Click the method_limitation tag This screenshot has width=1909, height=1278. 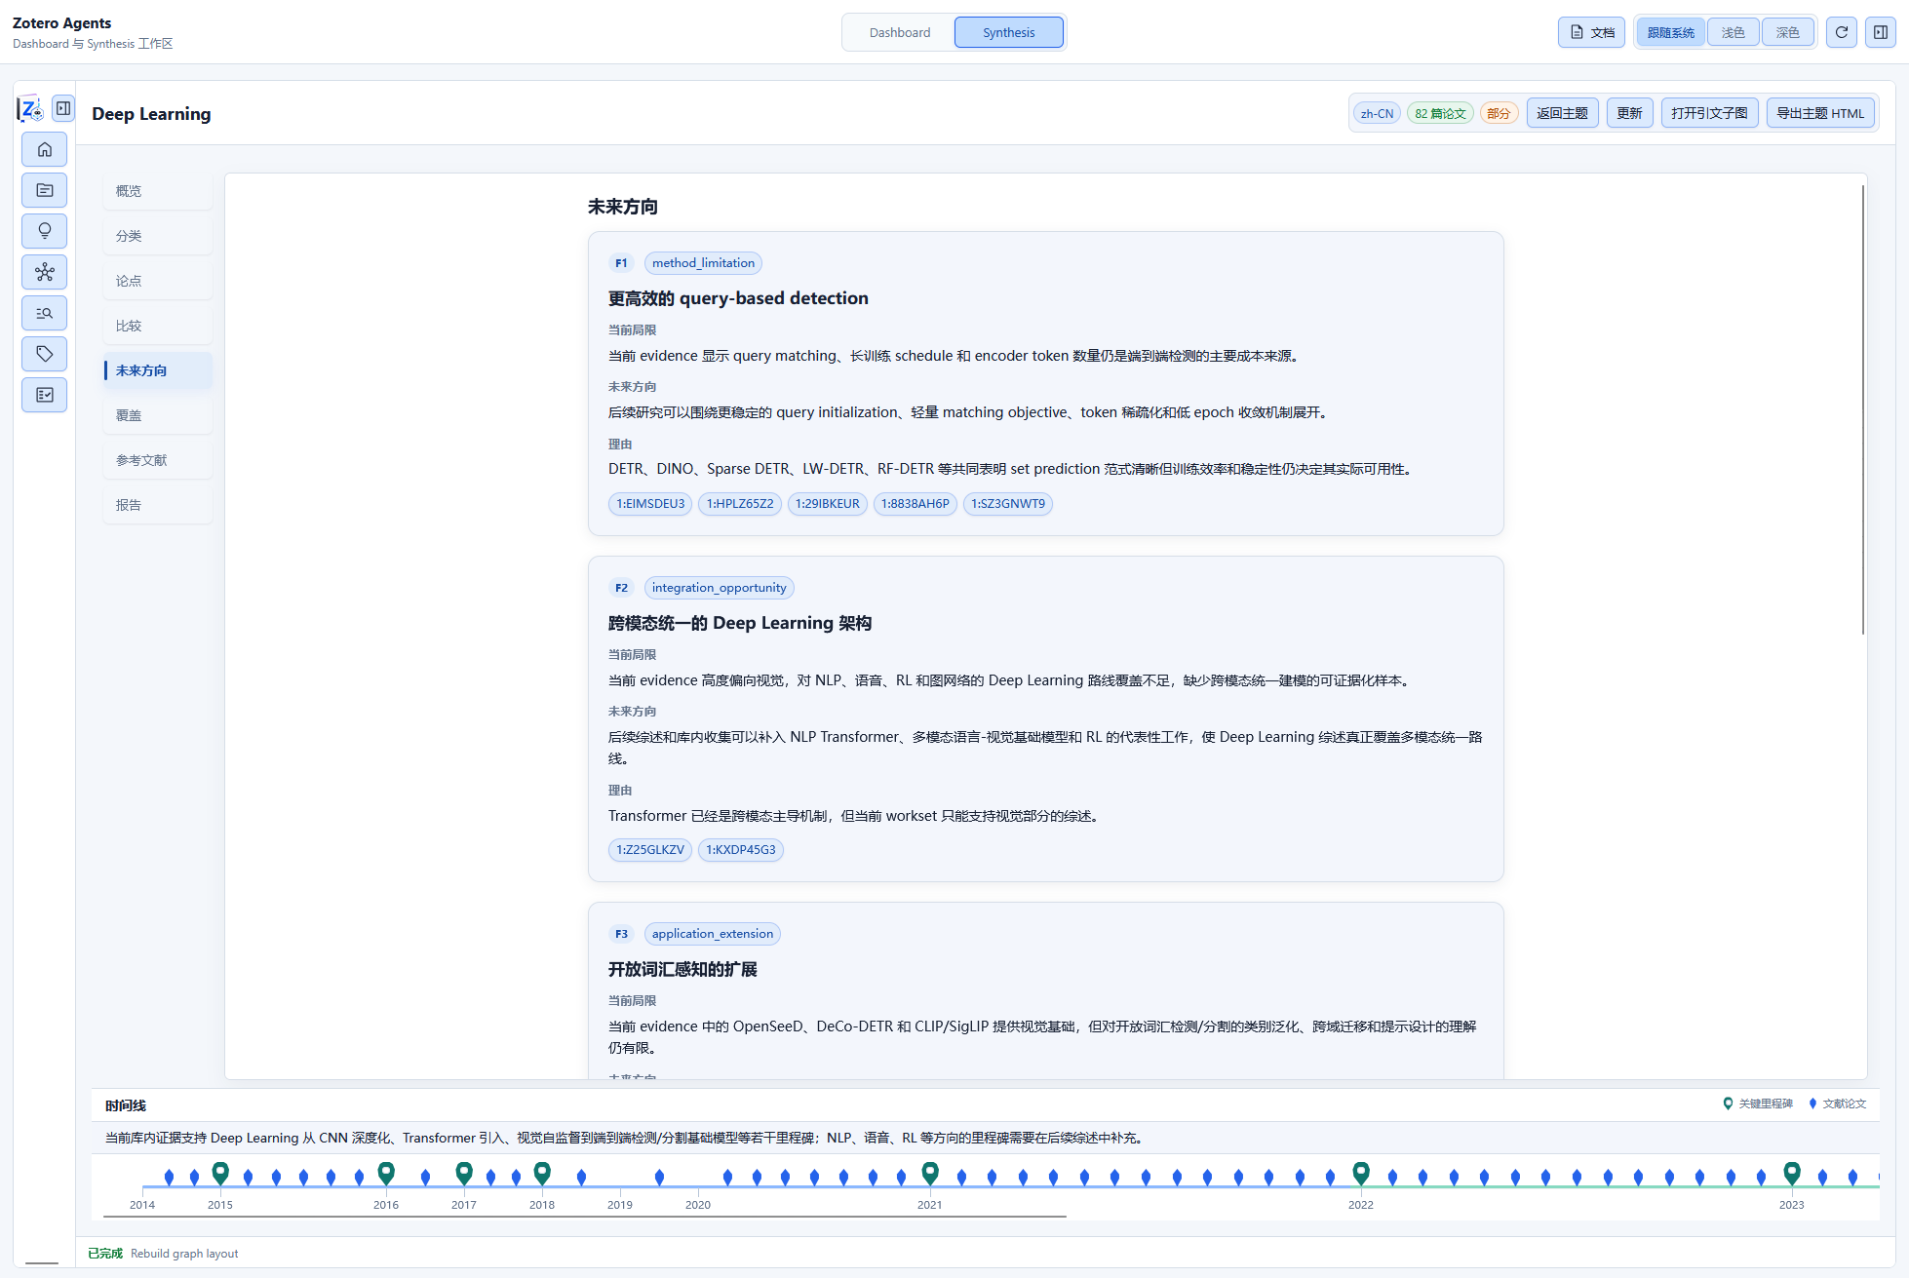tap(703, 263)
